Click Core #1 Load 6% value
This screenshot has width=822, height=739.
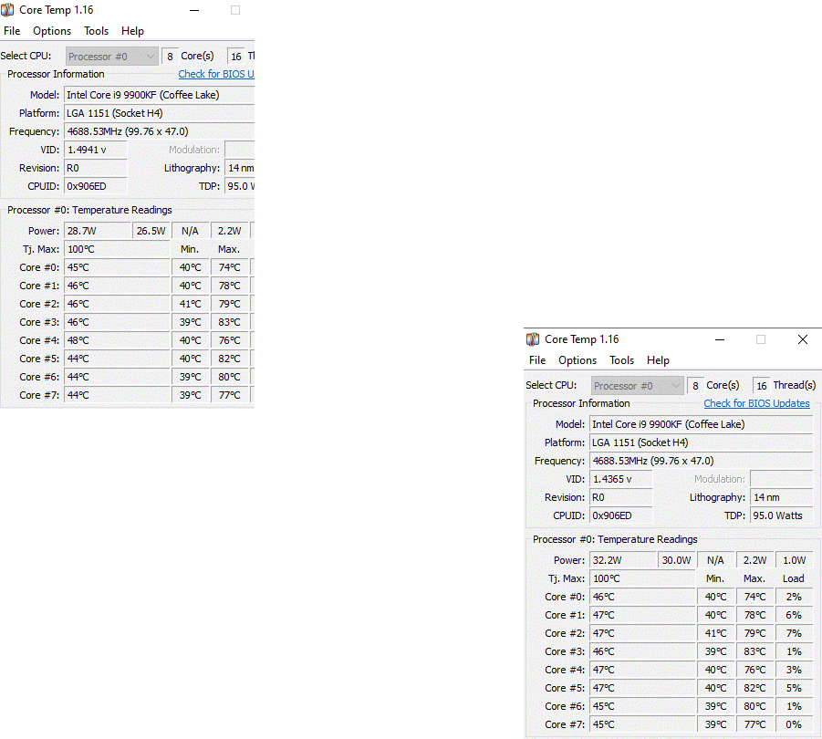coord(795,615)
